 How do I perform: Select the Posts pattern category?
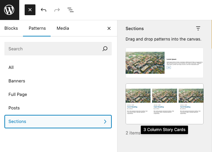click(14, 108)
